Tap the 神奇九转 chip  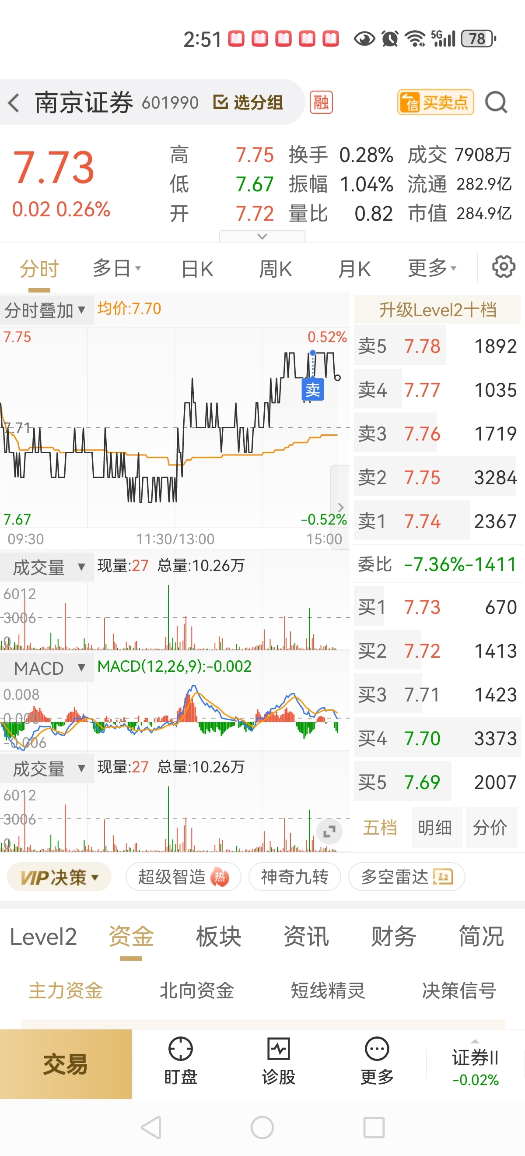point(294,877)
